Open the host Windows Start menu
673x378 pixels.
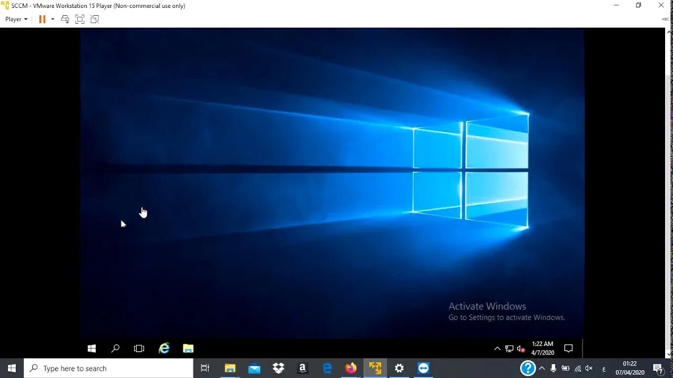pyautogui.click(x=12, y=368)
